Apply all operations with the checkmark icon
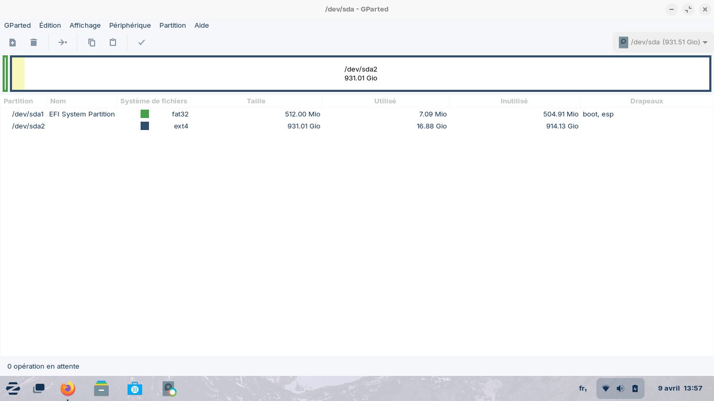The image size is (714, 401). pyautogui.click(x=141, y=42)
